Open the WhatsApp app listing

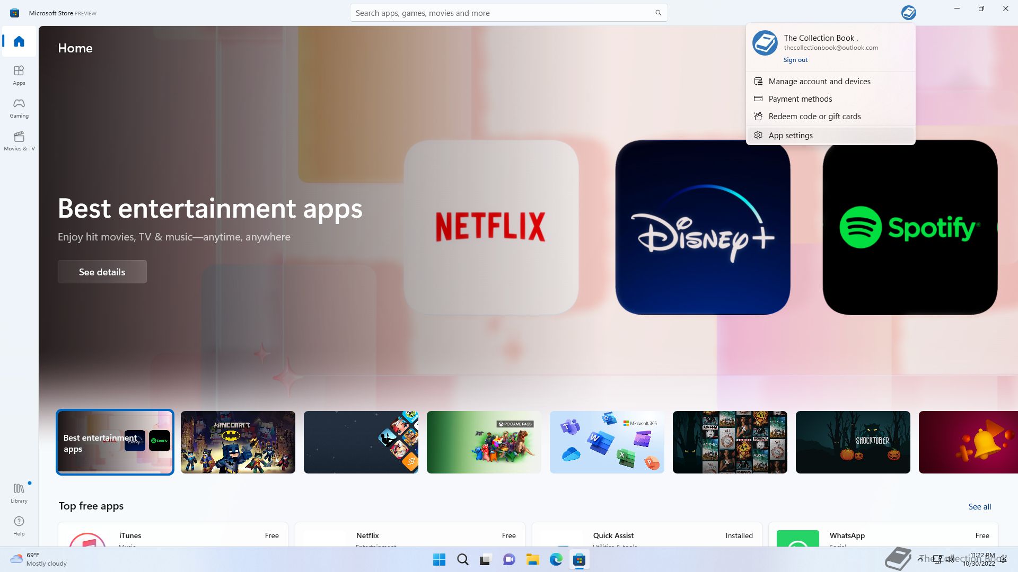coord(883,534)
